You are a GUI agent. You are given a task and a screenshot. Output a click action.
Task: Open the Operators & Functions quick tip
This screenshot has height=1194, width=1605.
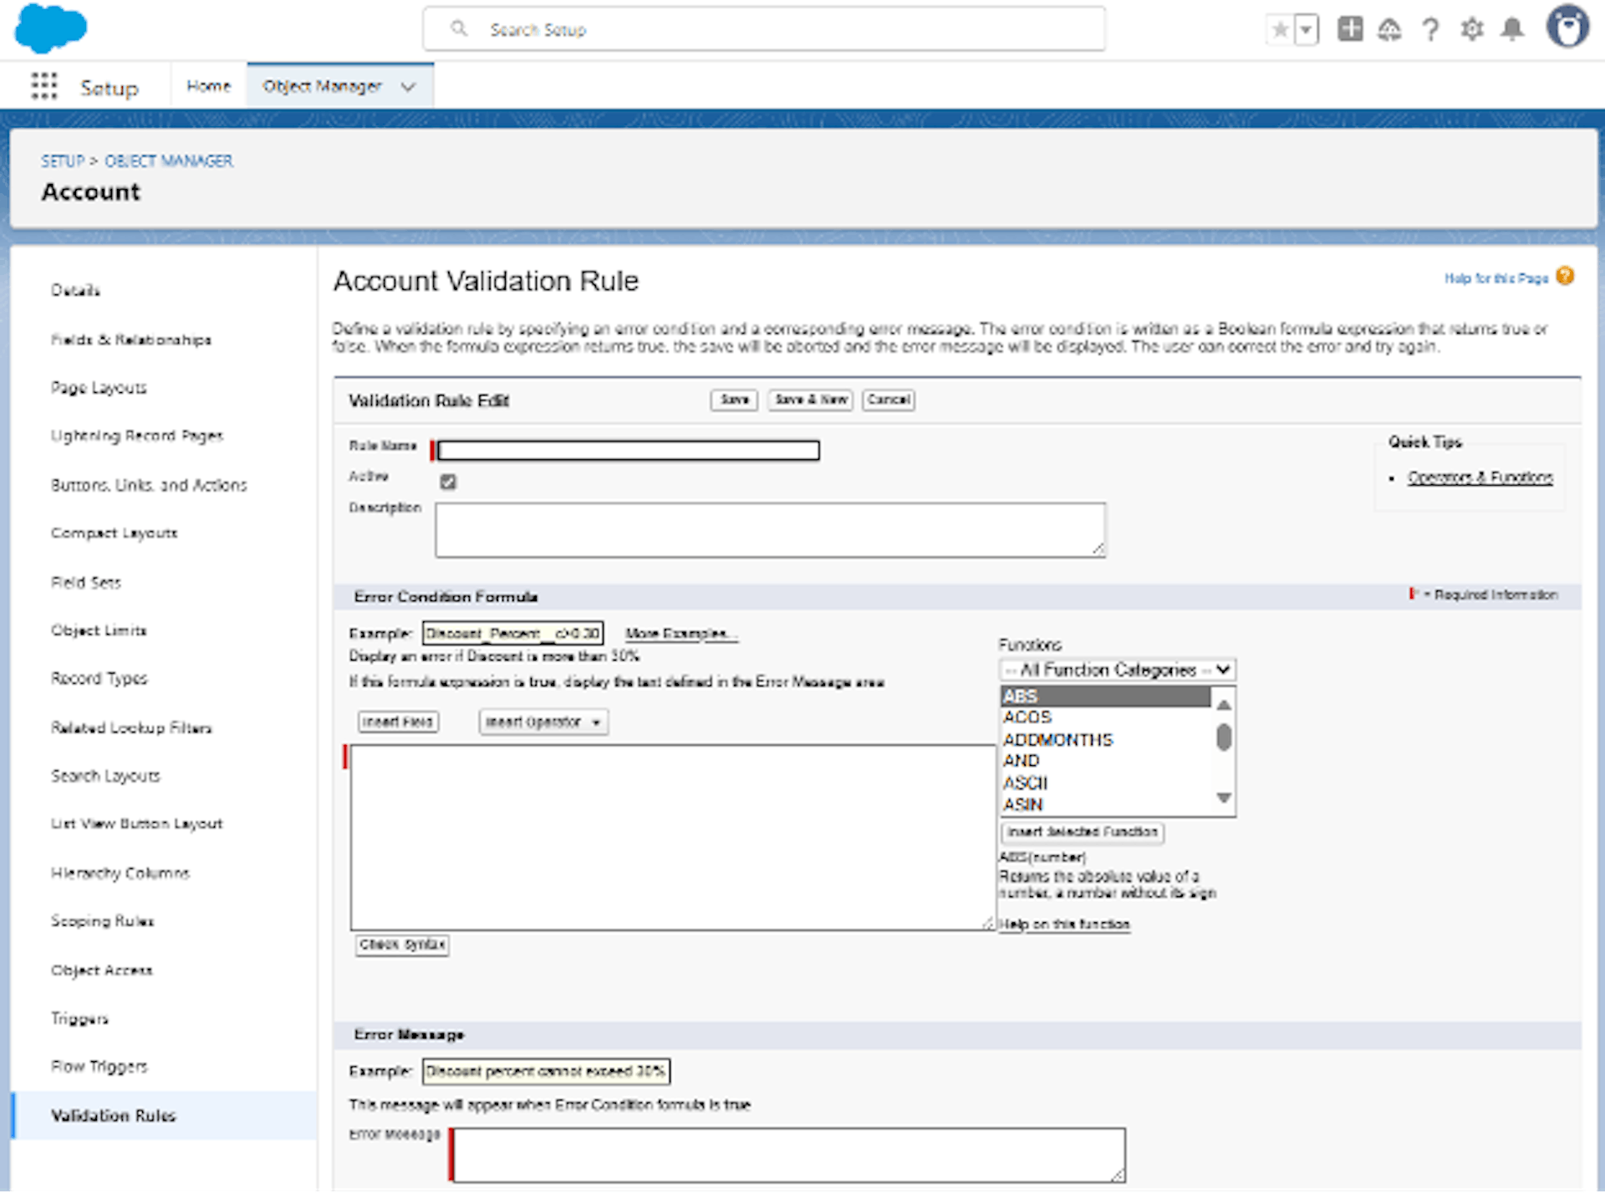1480,477
